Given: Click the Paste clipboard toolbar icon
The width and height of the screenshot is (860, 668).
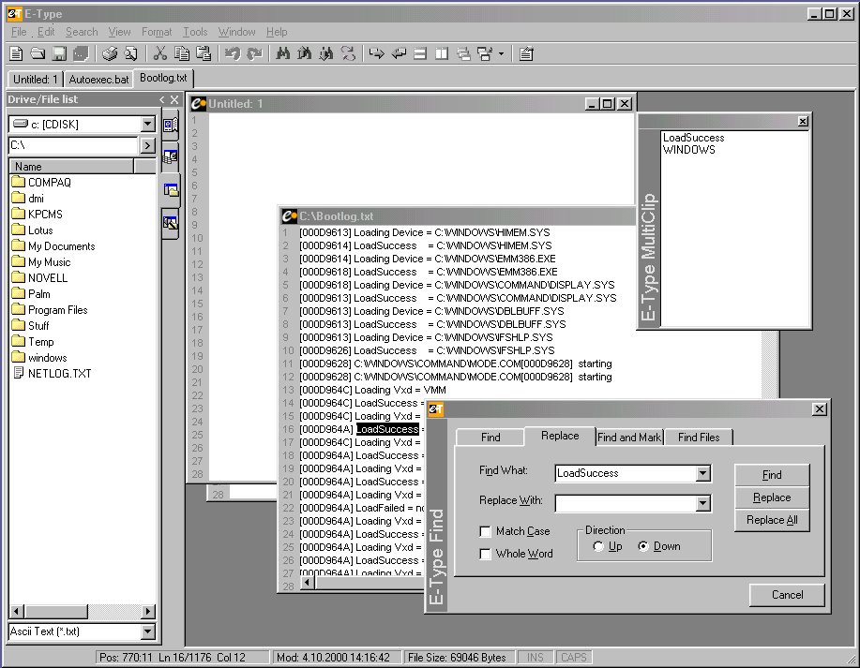Looking at the screenshot, I should (x=204, y=54).
